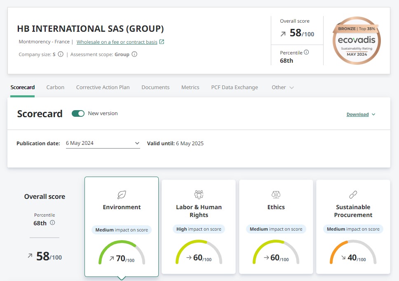399x281 pixels.
Task: Click the EcoVadis bronze medal badge
Action: point(357,41)
